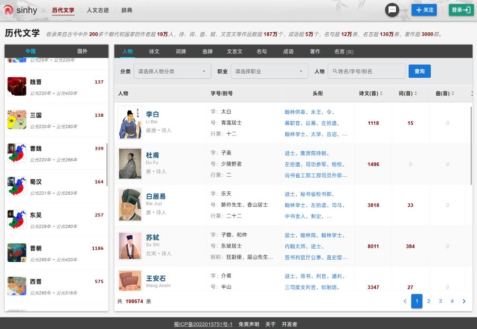Switch to the 国外 sidebar tab

coord(83,51)
